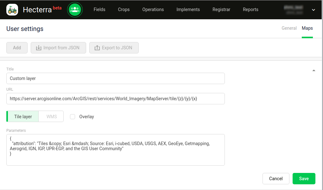
Task: Go to the Operations menu
Action: click(153, 9)
